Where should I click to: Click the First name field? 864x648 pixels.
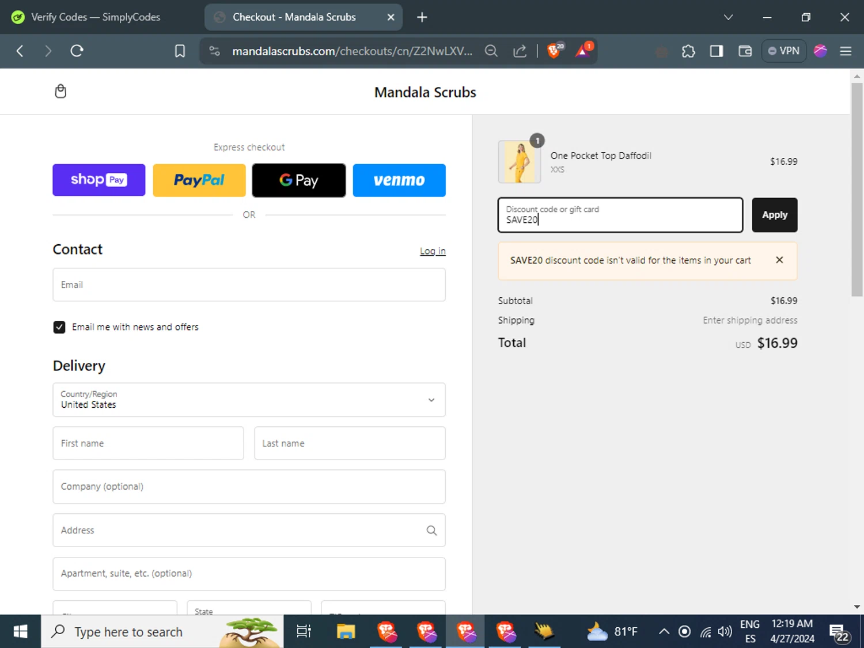(148, 444)
